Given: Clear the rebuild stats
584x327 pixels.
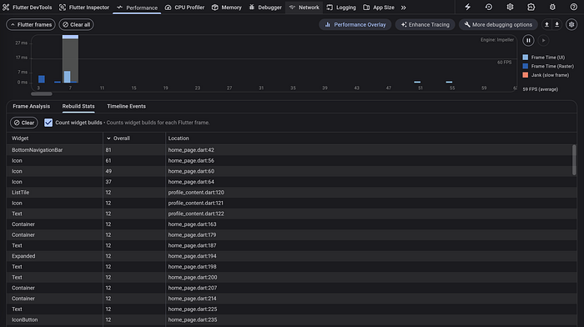Looking at the screenshot, I should click(24, 123).
